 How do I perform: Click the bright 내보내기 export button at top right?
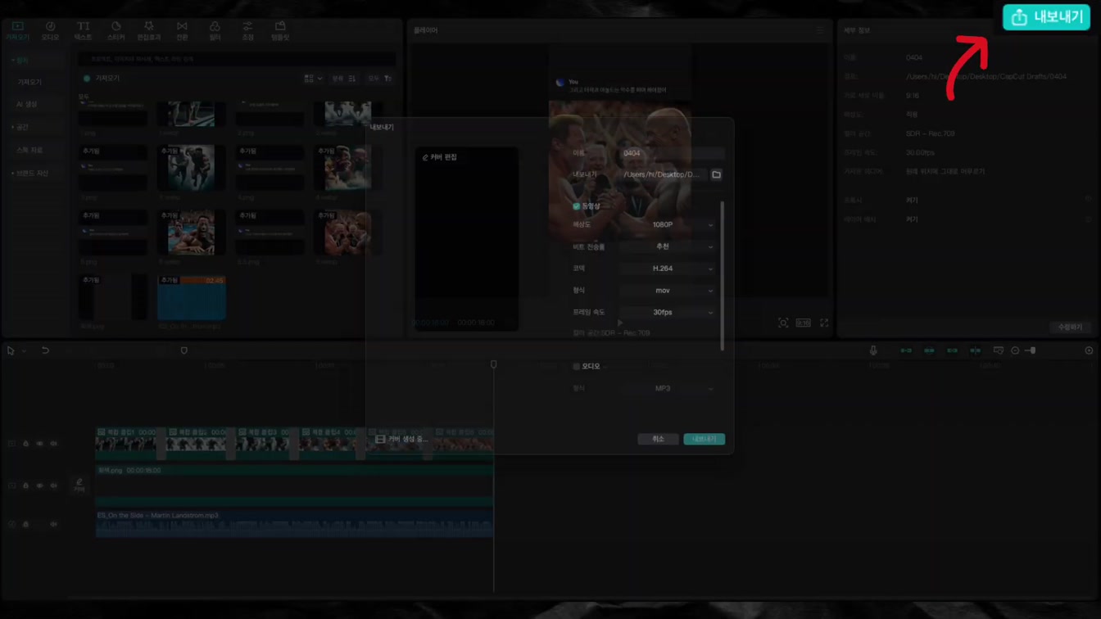click(1046, 17)
